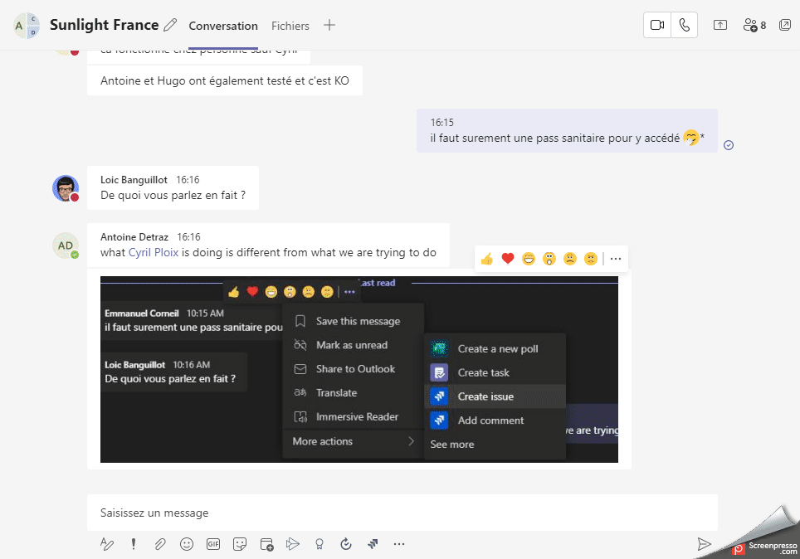
Task: Send the message
Action: (x=704, y=544)
